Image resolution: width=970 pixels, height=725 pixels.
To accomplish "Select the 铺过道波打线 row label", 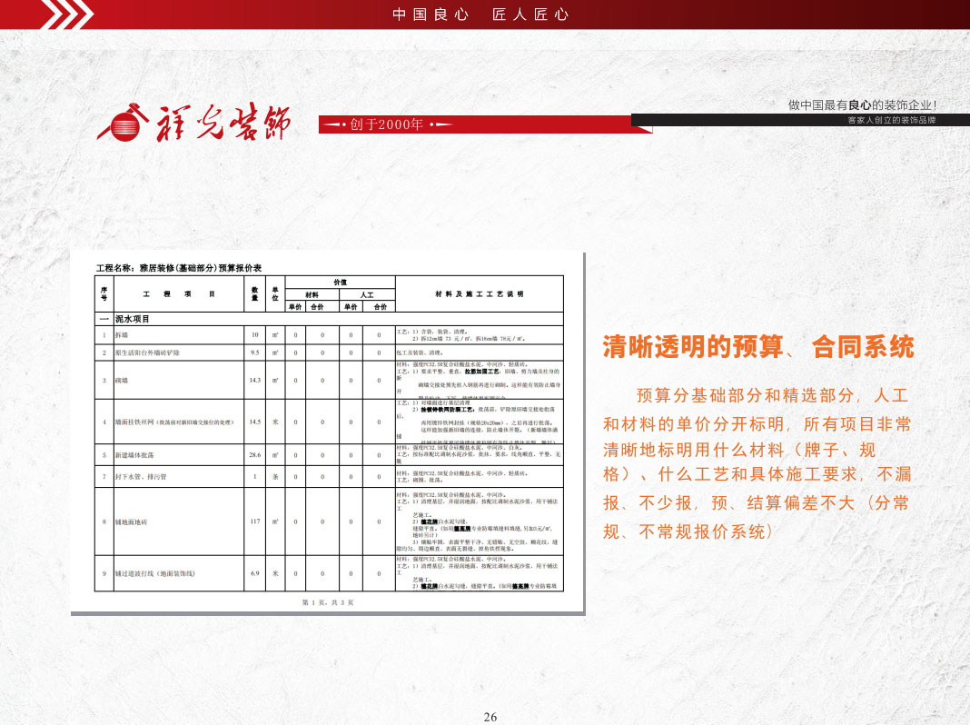I will coord(154,573).
